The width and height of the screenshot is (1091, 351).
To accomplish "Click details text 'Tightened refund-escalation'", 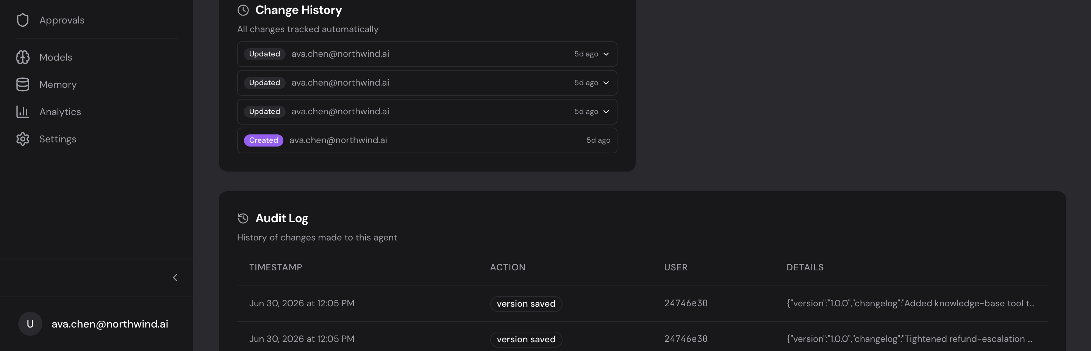I will coord(909,339).
